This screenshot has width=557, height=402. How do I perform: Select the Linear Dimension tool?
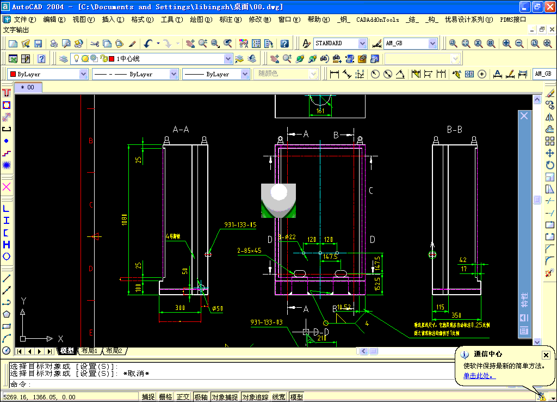tap(335, 74)
